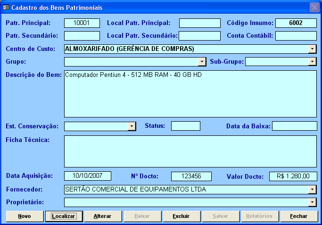
Task: Select the Patr. Principal field
Action: click(82, 23)
